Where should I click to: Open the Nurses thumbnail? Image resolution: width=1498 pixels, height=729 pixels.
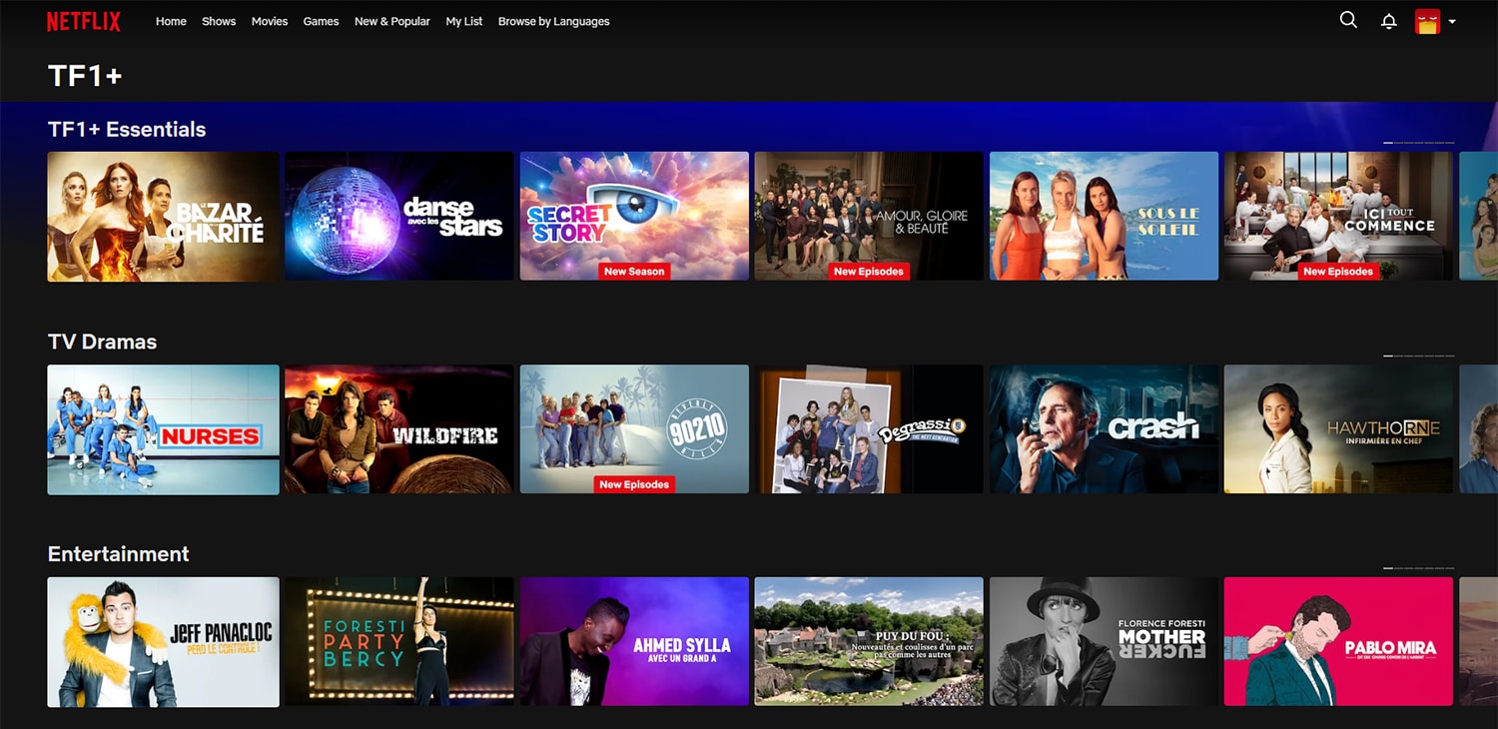coord(164,429)
